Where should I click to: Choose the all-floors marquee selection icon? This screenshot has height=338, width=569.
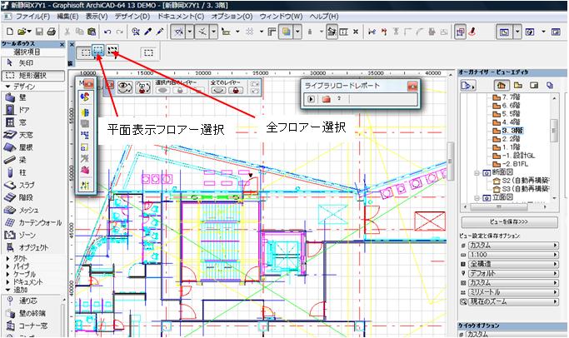pos(113,52)
